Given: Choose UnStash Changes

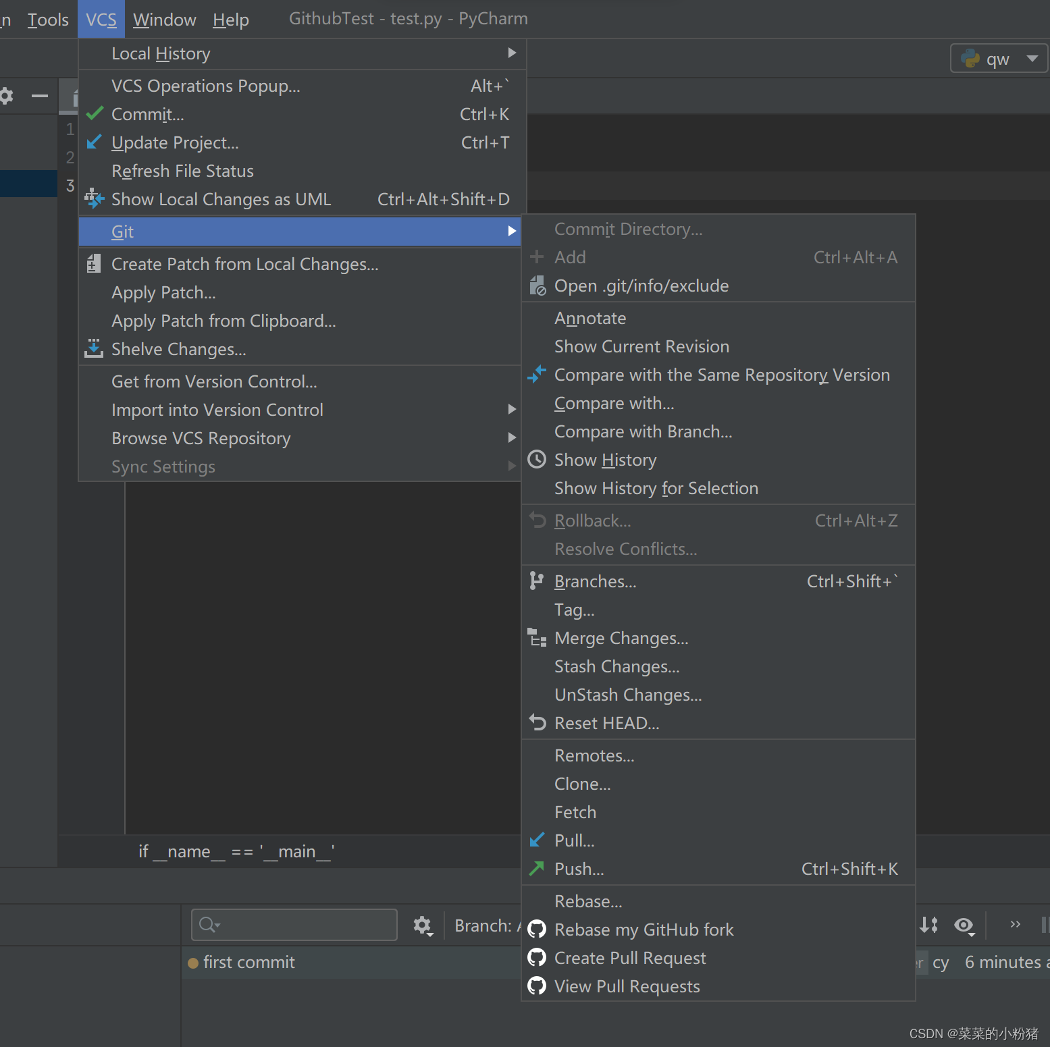Looking at the screenshot, I should pos(718,695).
